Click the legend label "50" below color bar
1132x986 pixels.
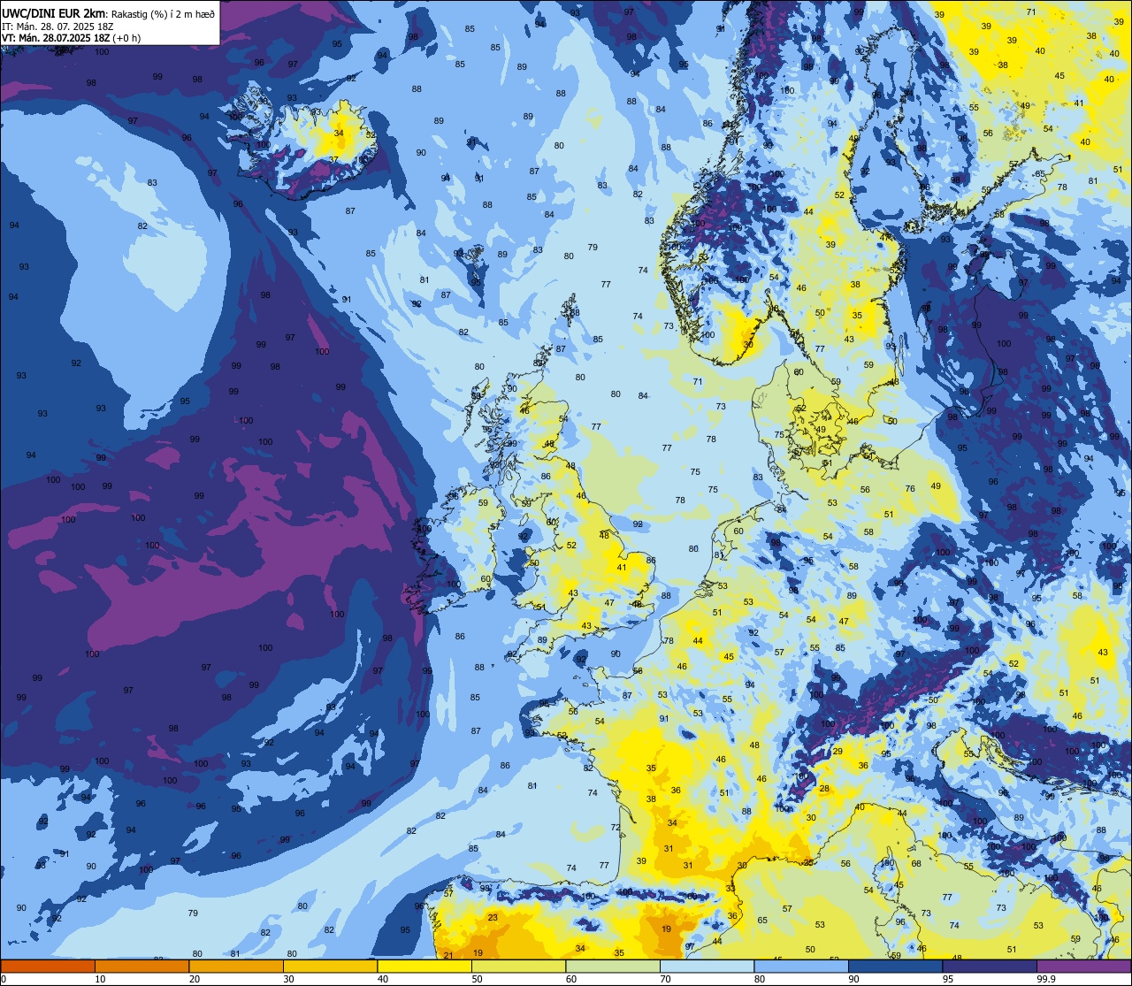click(x=477, y=979)
